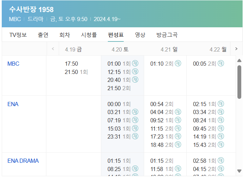Click rerun icon next to ENA 09:52
Image resolution: width=244 pixels, height=179 pixels.
pos(178,120)
